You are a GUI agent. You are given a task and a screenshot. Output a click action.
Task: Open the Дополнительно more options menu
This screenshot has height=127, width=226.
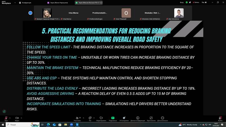point(162,118)
